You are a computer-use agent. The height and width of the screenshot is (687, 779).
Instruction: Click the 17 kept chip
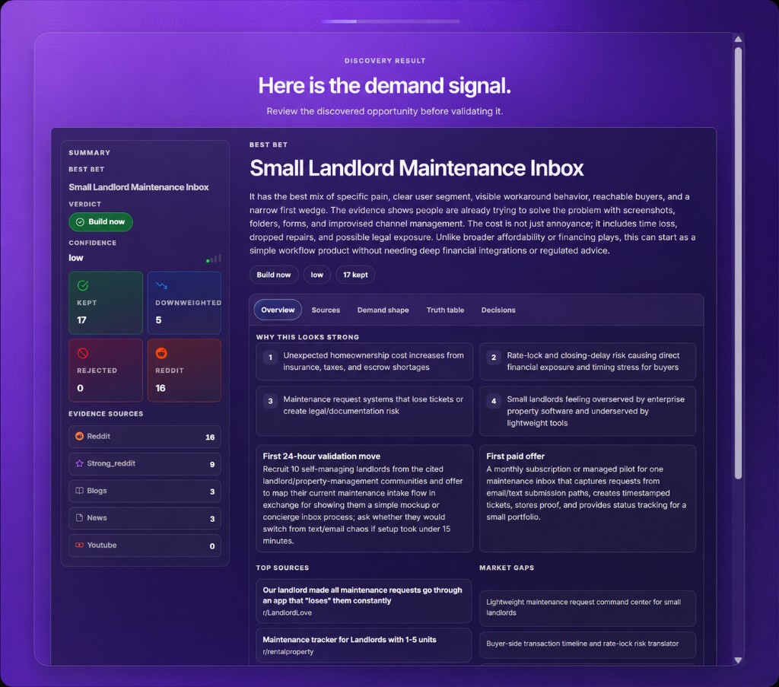click(355, 275)
